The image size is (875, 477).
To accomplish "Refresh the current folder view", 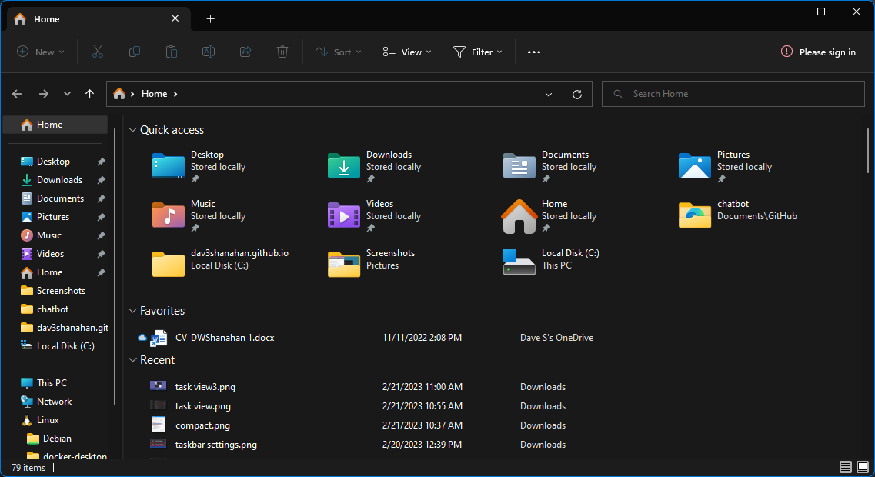I will 577,94.
